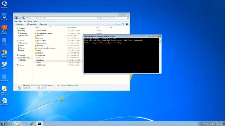Image resolution: width=225 pixels, height=126 pixels.
Task: Sort by the Size column header
Action: coord(111,27)
